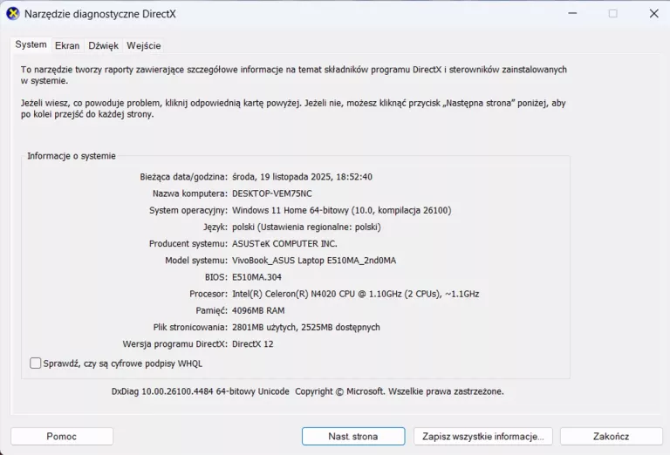
Task: Click the DirectX icon in the title bar
Action: [13, 14]
